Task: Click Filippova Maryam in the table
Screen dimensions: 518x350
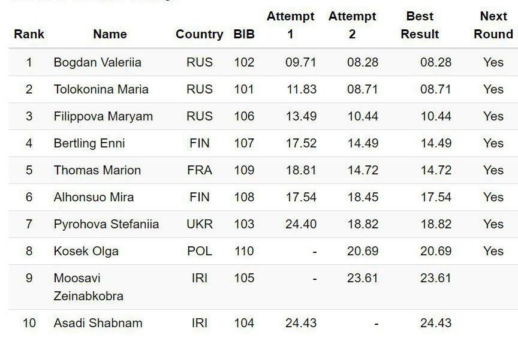Action: point(103,116)
